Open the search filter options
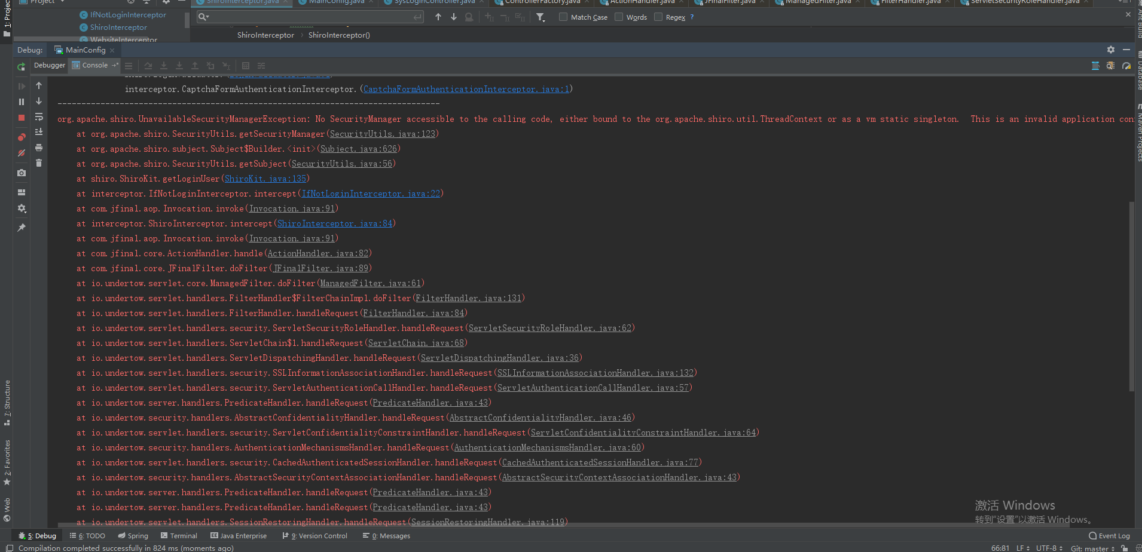This screenshot has height=552, width=1142. (541, 17)
